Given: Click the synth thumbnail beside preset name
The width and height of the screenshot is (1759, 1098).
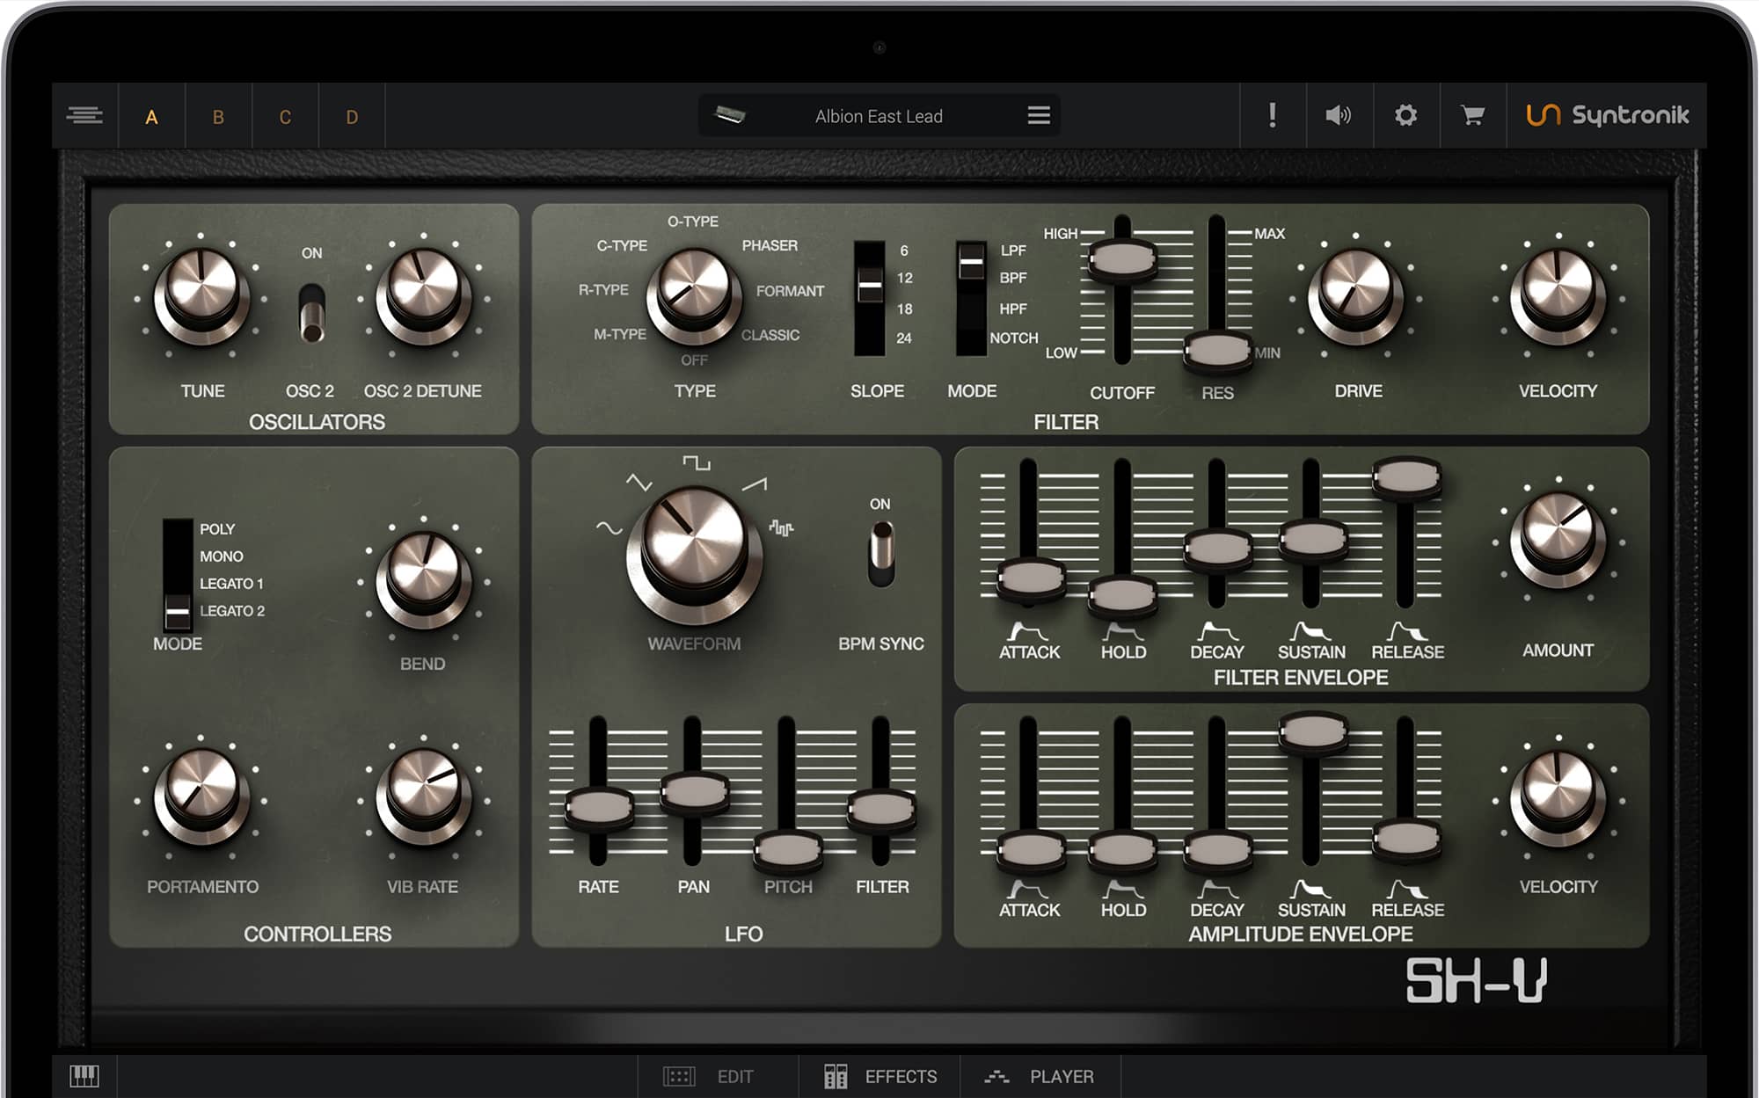Looking at the screenshot, I should pyautogui.click(x=729, y=115).
